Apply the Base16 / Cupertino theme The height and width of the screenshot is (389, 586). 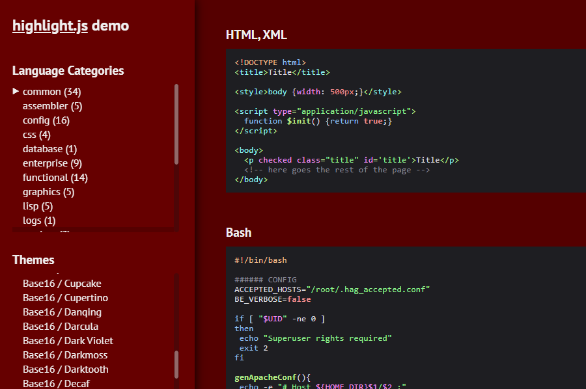click(65, 298)
